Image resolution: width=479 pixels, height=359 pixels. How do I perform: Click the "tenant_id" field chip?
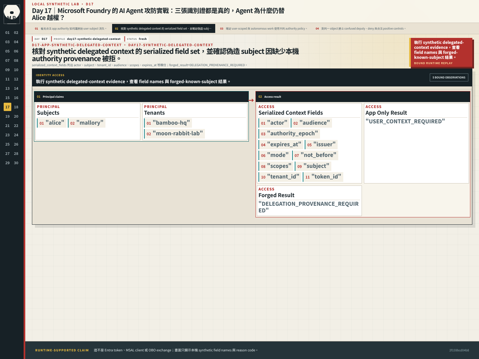click(280, 177)
